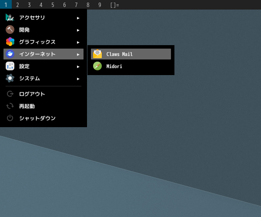Click the ログアウト arrow icon

10,94
